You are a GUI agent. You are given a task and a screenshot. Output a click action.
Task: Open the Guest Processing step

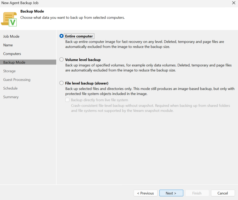pos(17,80)
